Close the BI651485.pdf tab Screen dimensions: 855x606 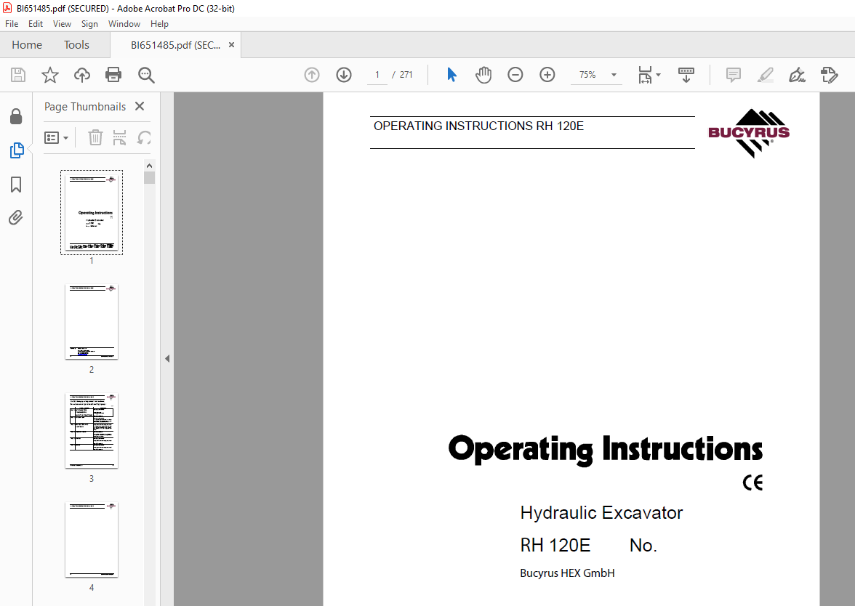232,45
